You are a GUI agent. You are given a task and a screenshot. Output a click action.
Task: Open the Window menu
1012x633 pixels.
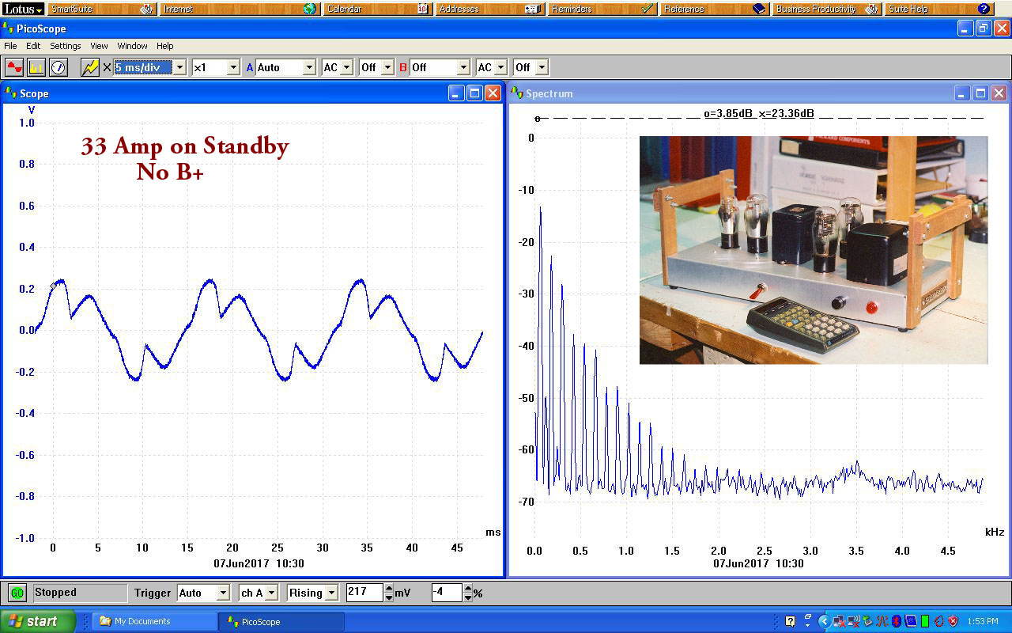point(132,46)
